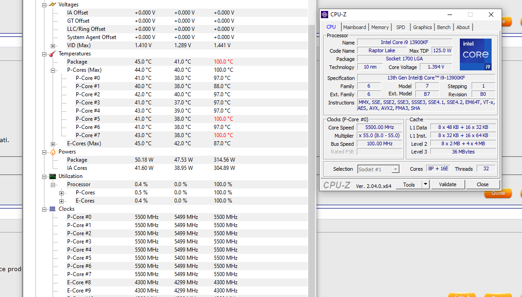Select the E-Core #9 clock row
The image size is (522, 297).
[x=187, y=291]
